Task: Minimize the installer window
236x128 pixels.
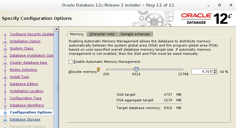Action: (208, 5)
